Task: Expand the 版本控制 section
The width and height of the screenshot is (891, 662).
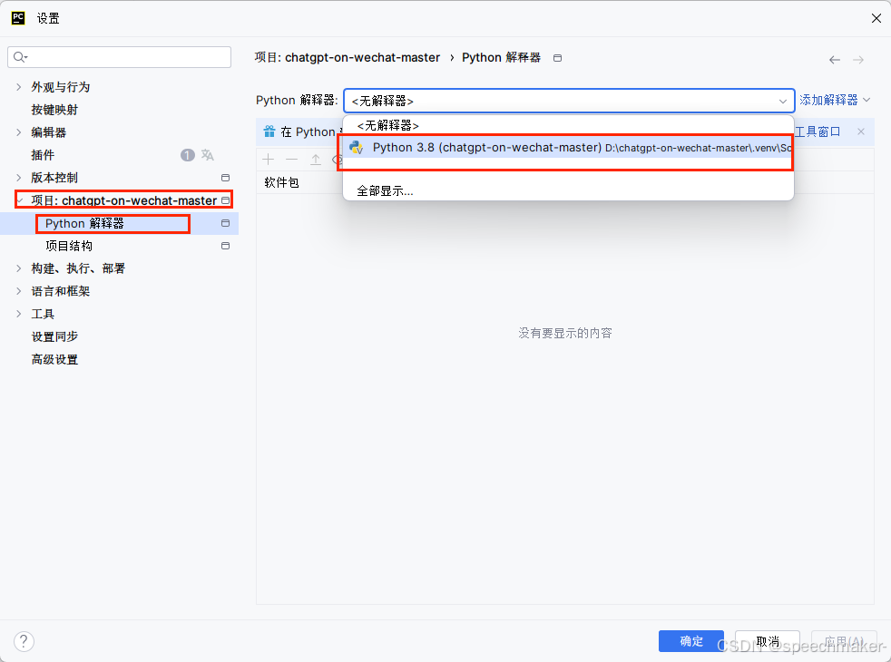Action: [19, 178]
